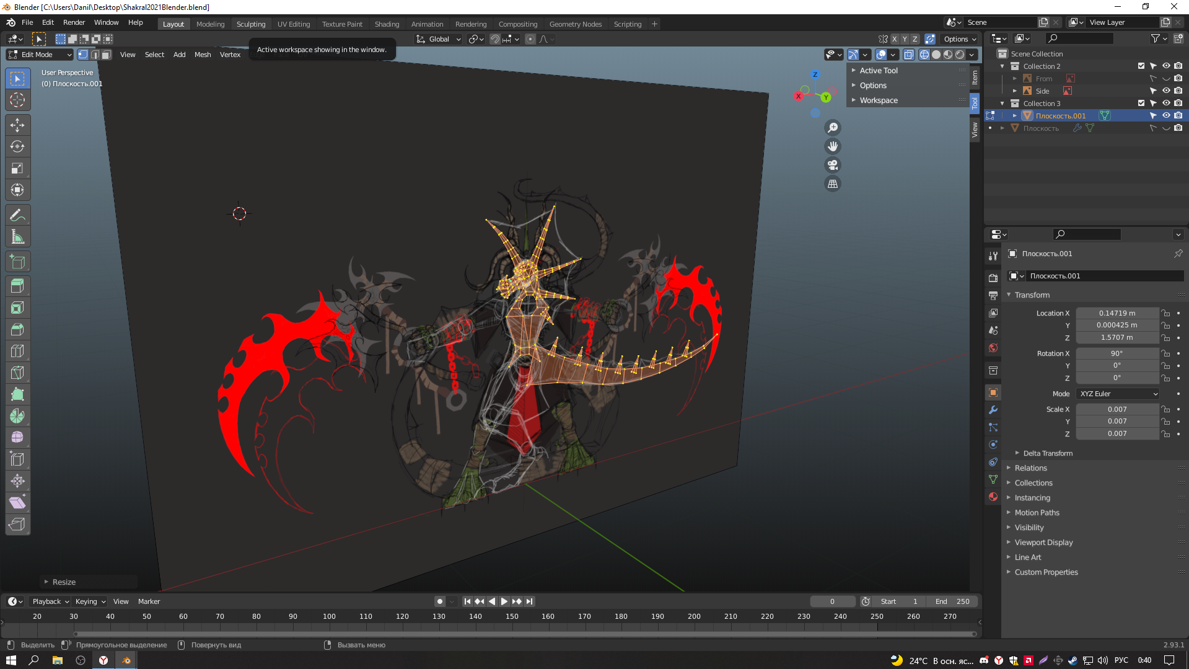Select the Scale tool

click(17, 168)
